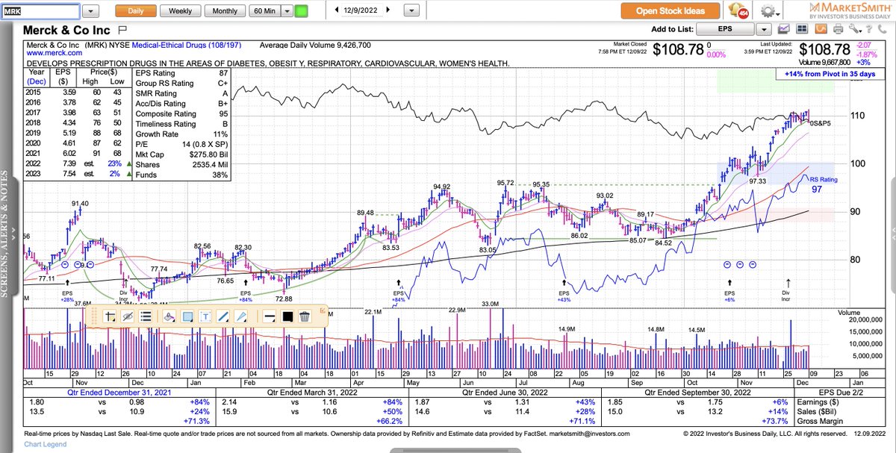Toggle the green real-time indicator button
The image size is (896, 453).
[x=301, y=11]
